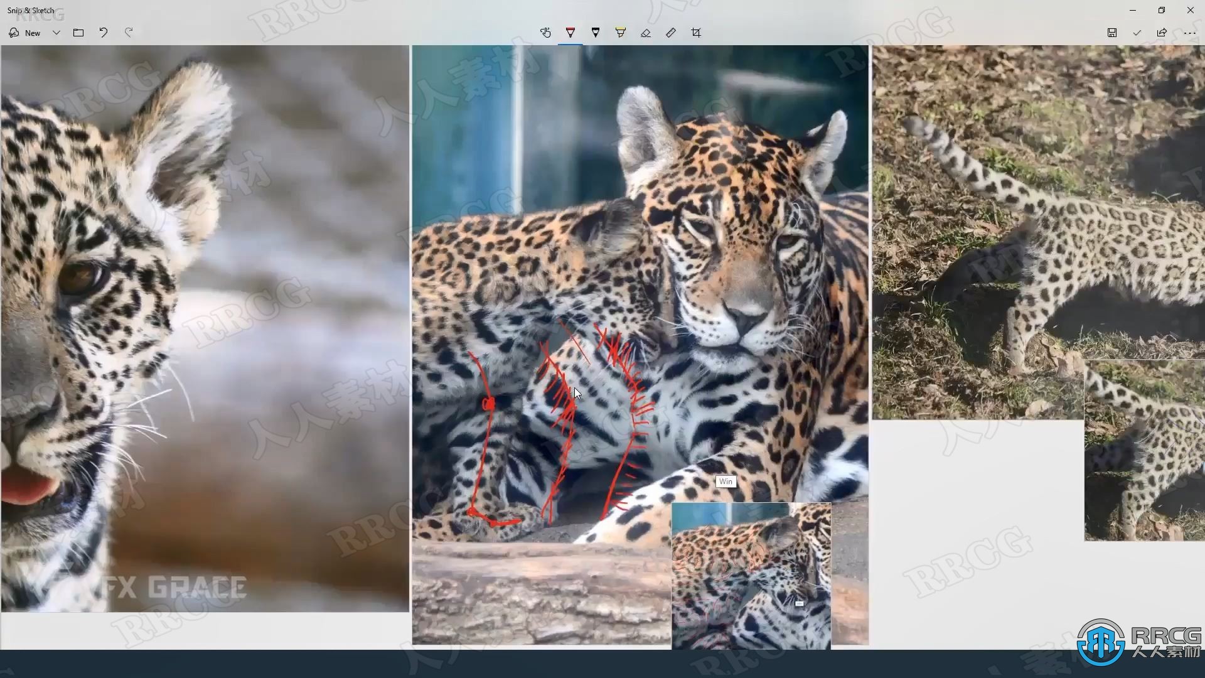Click the Share icon button
This screenshot has width=1205, height=678.
click(x=1164, y=32)
